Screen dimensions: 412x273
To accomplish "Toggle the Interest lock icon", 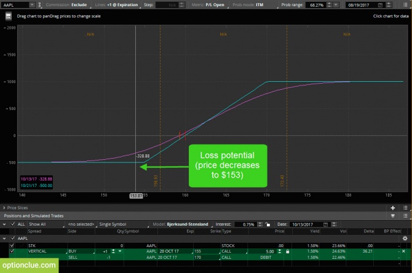I will click(267, 224).
